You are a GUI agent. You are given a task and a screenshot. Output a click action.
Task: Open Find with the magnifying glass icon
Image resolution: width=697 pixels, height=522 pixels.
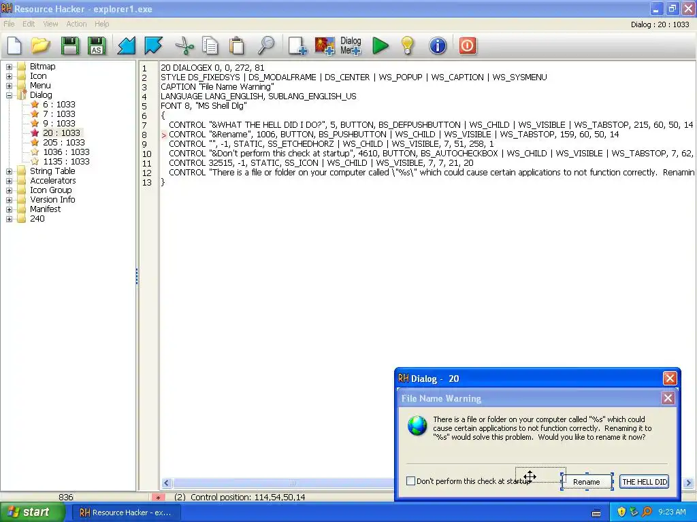(266, 46)
